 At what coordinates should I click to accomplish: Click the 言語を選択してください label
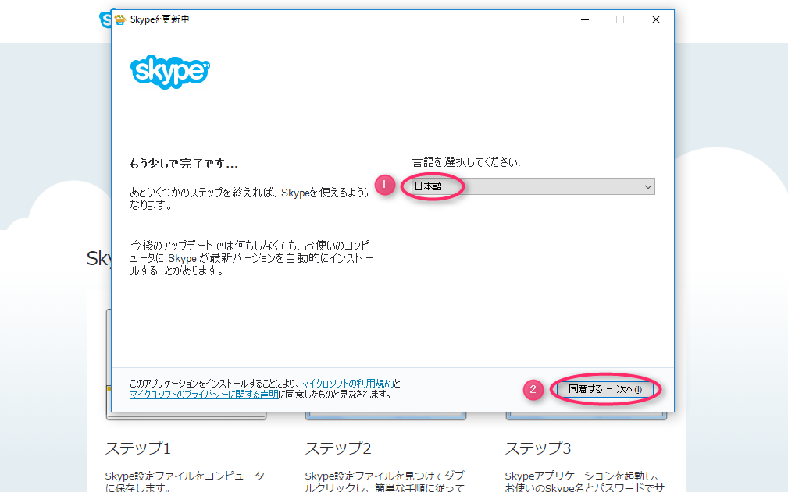[x=466, y=162]
